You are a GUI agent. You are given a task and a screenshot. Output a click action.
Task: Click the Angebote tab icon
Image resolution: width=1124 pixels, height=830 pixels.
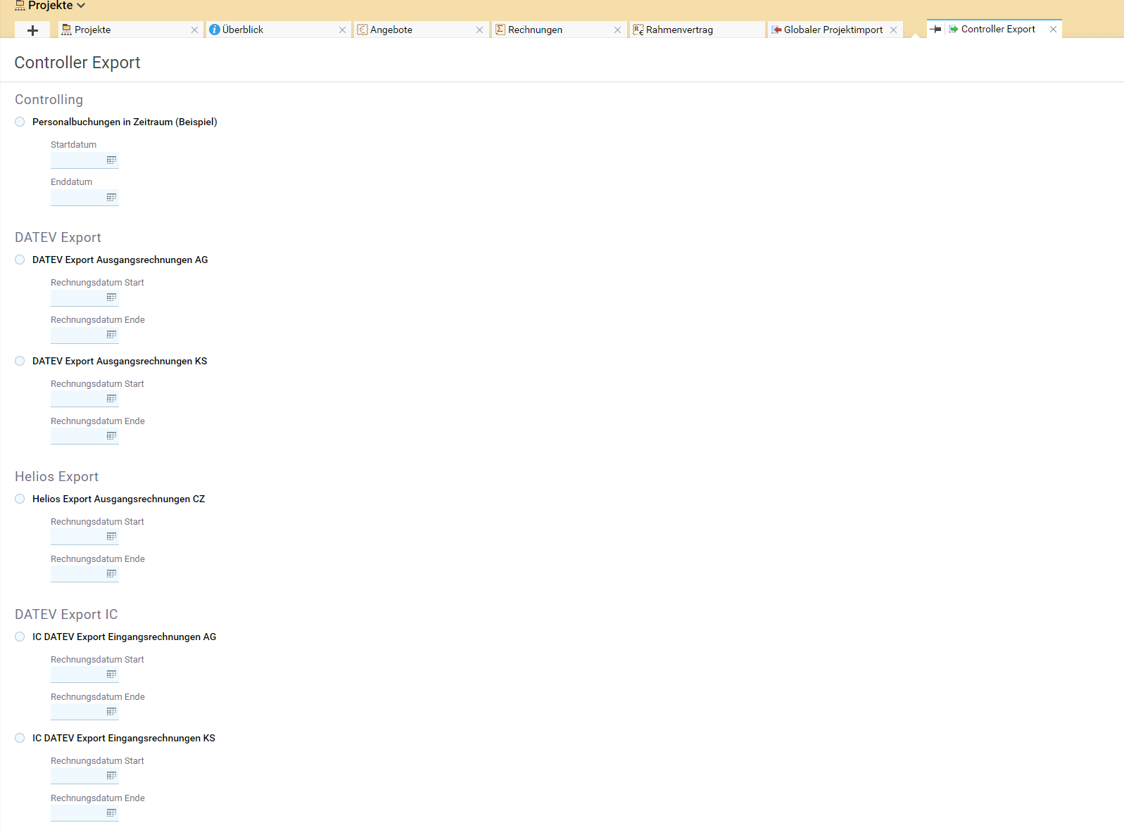point(362,30)
